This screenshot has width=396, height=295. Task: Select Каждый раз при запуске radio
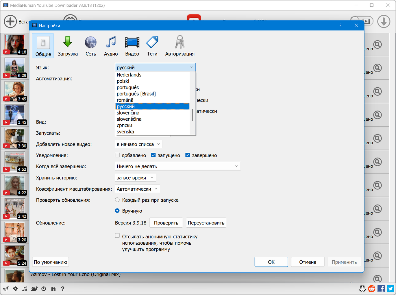point(117,200)
